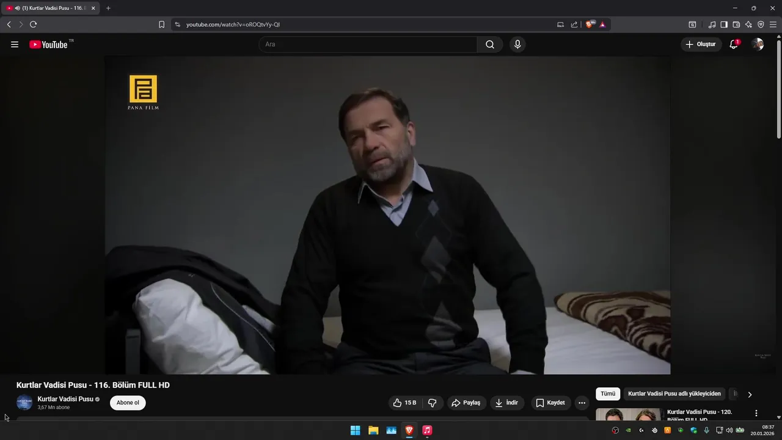Open the Brave VPN shield icon

(761, 24)
